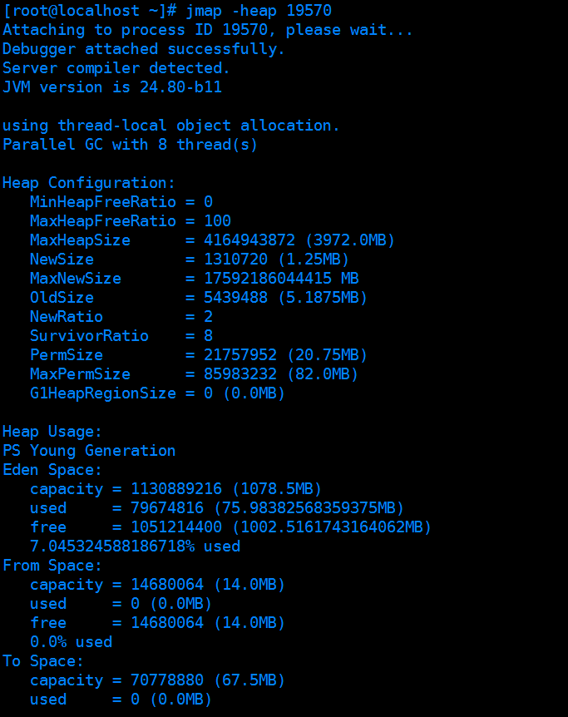The image size is (568, 717).
Task: Click the jmap -heap 19570 command text
Action: click(x=259, y=11)
